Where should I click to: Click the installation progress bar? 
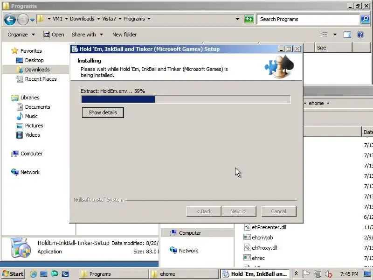[186, 99]
